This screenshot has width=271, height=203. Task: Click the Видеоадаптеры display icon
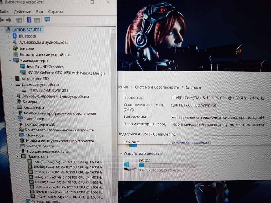click(16, 61)
